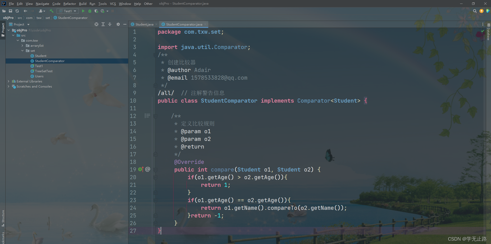
Task: Select Student class in project tree
Action: pos(41,56)
